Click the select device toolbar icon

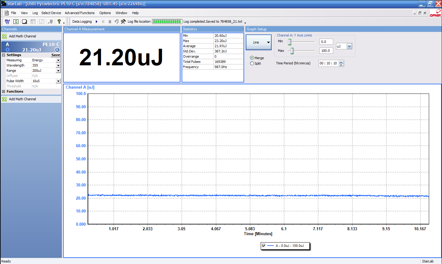click(7, 21)
